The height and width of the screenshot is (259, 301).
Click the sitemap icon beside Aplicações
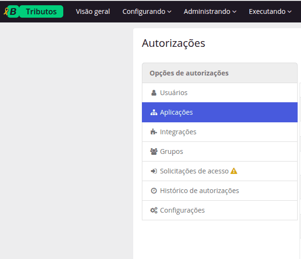[154, 112]
